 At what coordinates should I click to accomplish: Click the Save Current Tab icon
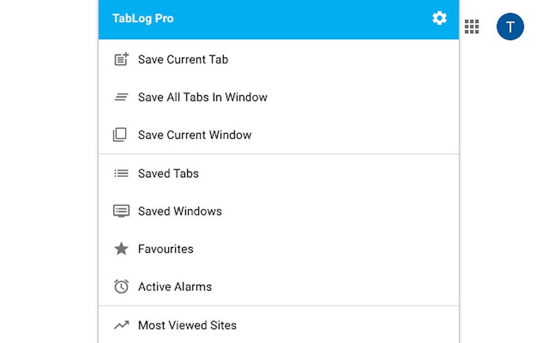click(x=121, y=59)
